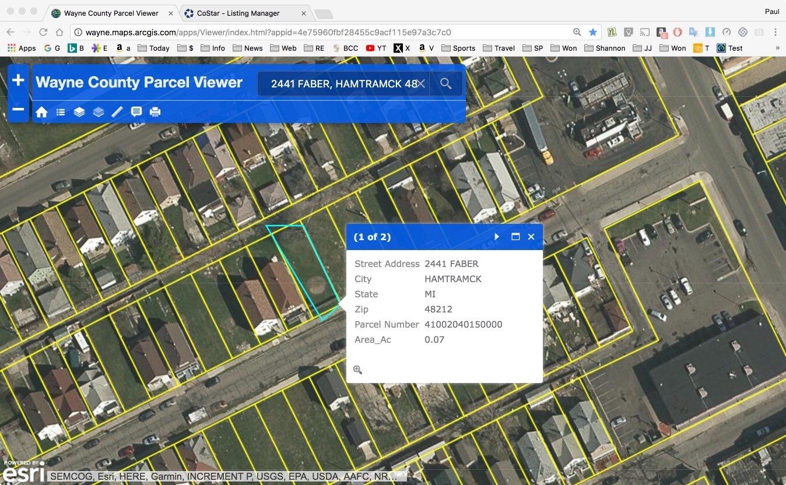The height and width of the screenshot is (485, 786).
Task: Switch to CoStar - Listing Manager tab
Action: pos(238,13)
